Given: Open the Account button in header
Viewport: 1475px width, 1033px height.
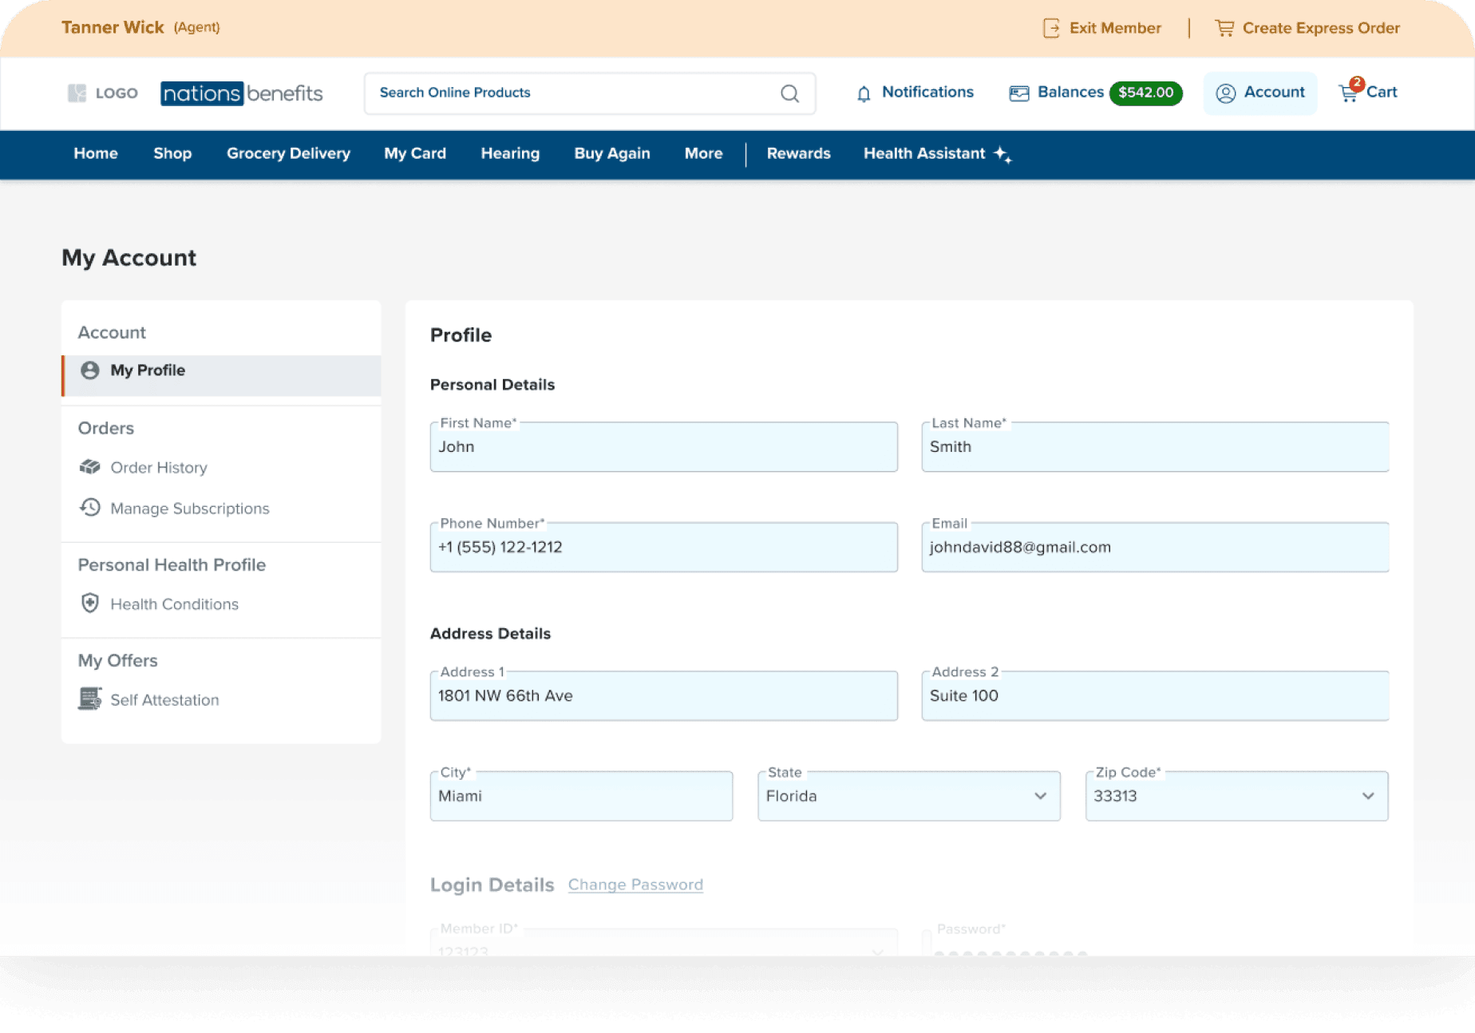Looking at the screenshot, I should (x=1260, y=93).
